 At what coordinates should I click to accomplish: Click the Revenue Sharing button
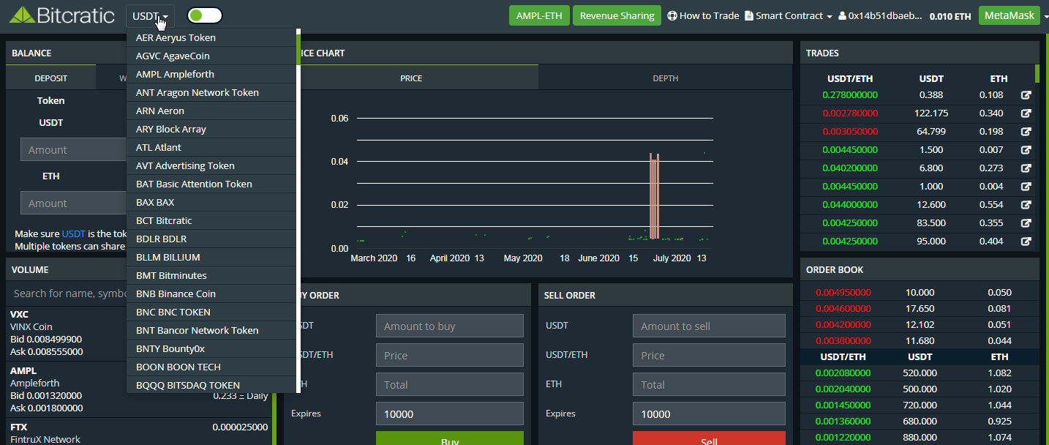pos(617,15)
